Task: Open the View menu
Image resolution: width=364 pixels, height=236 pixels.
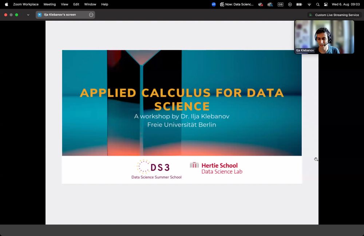Action: (x=64, y=4)
